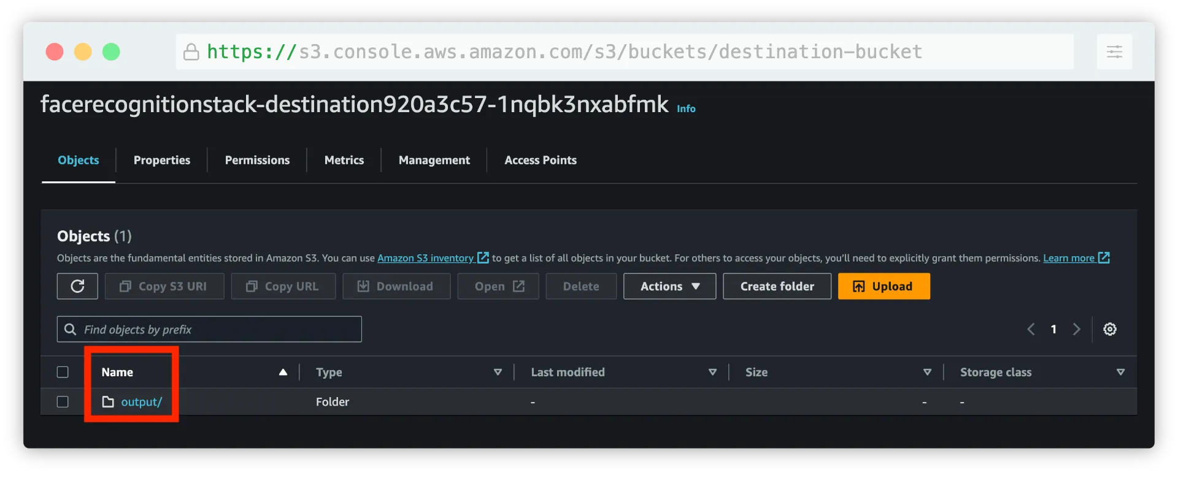Image resolution: width=1178 pixels, height=478 pixels.
Task: Go to previous page arrow
Action: point(1031,329)
